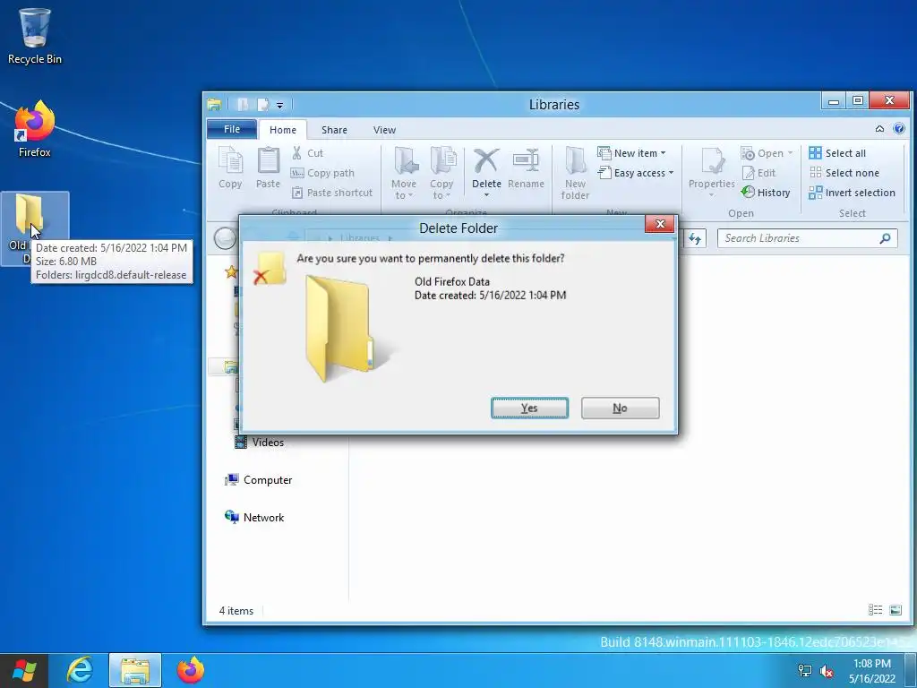This screenshot has width=917, height=688.
Task: Choose Cut in the Clipboard group
Action: [x=308, y=153]
